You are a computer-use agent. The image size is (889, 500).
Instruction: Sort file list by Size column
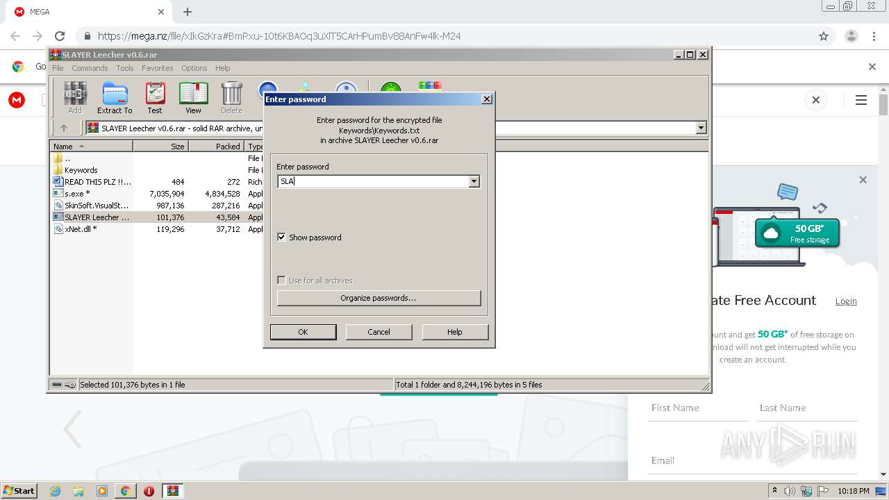(160, 146)
